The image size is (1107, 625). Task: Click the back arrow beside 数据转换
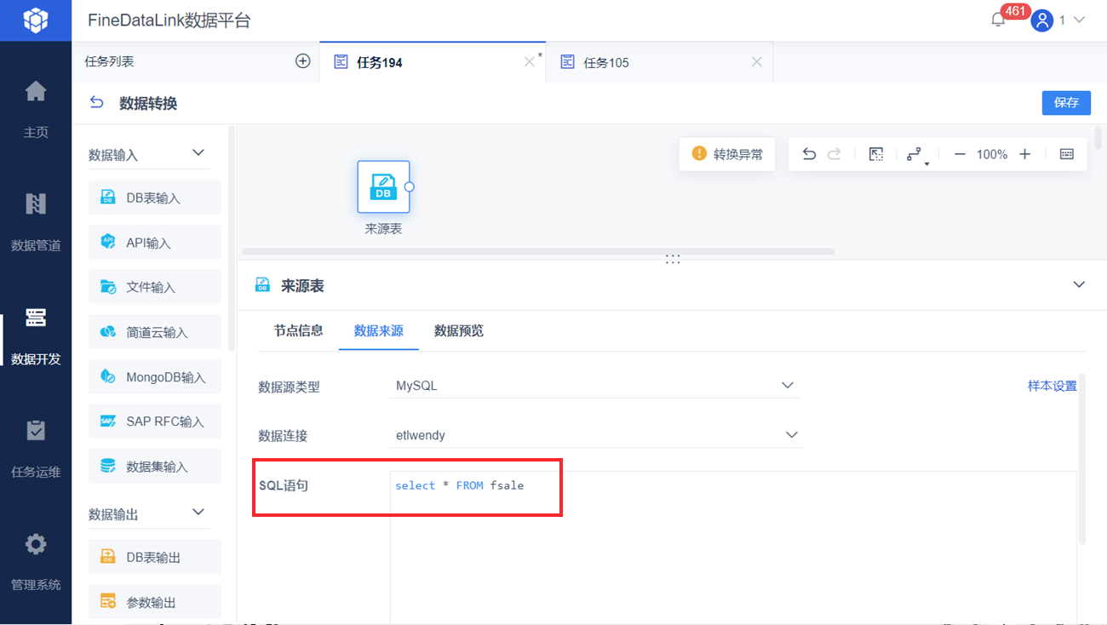[x=97, y=103]
